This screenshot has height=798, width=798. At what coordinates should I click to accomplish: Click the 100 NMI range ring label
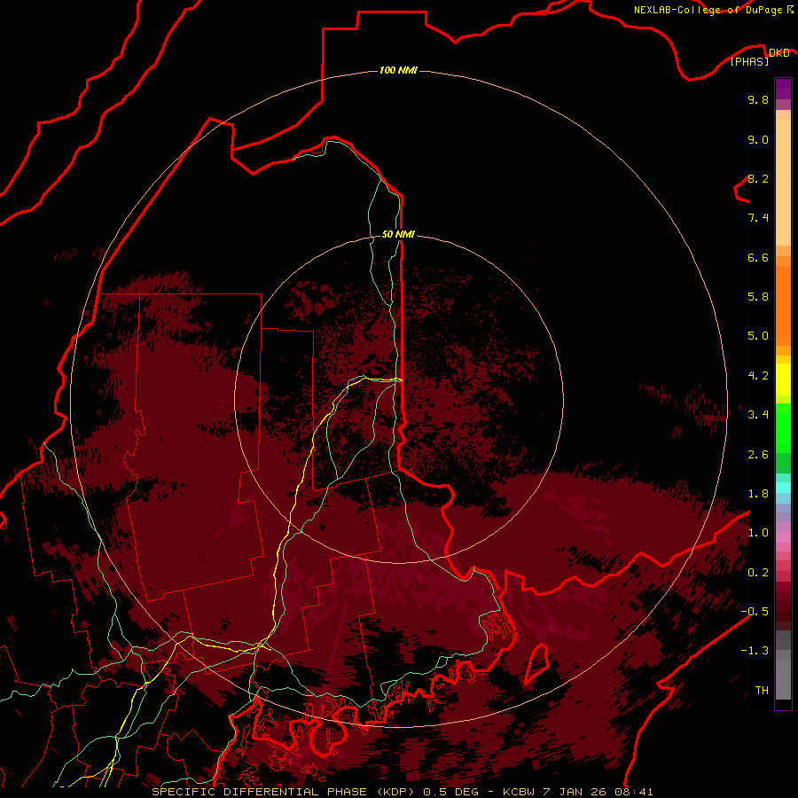pos(398,70)
